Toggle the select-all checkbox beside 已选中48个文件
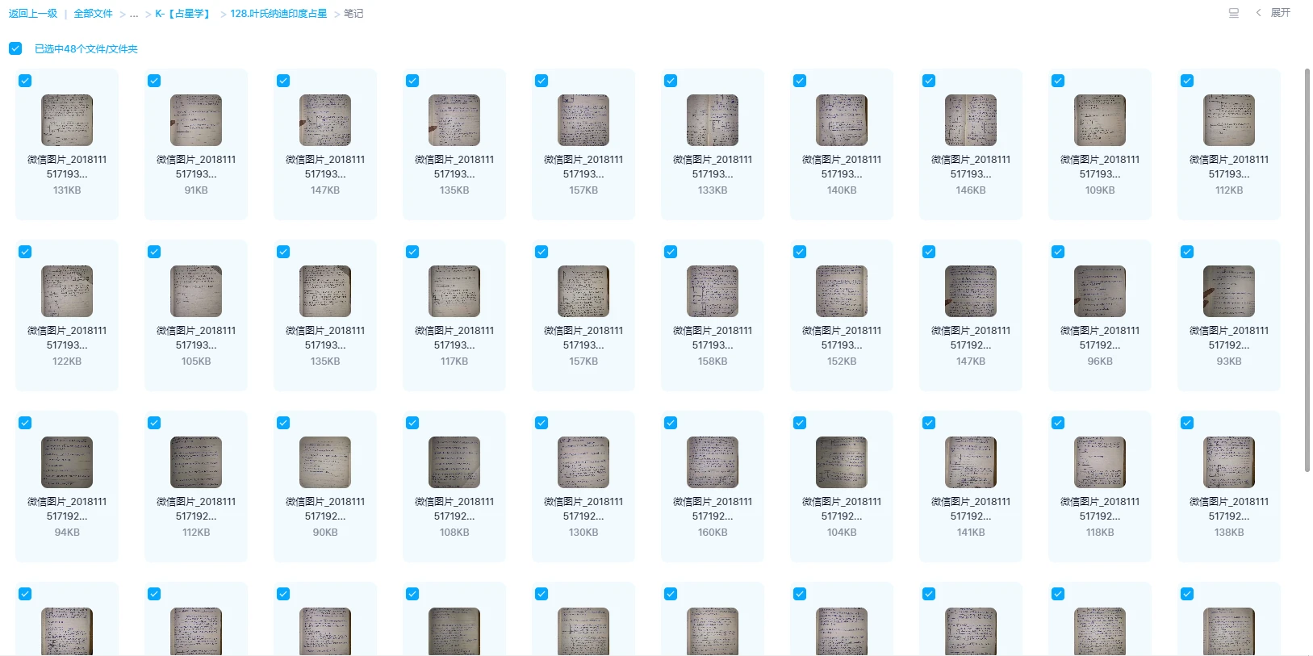 (x=15, y=48)
